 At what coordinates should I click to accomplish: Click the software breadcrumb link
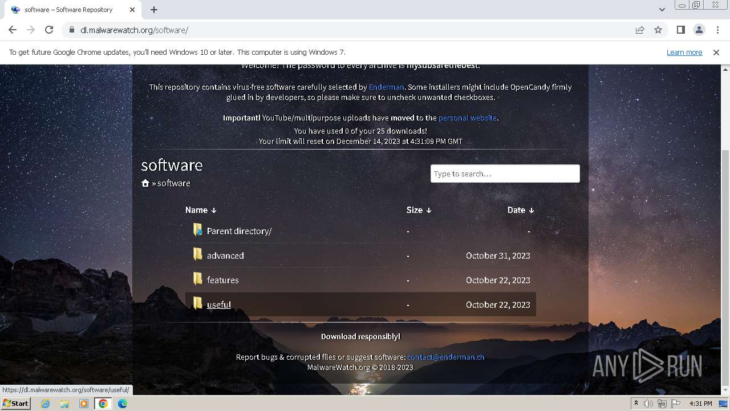click(x=173, y=183)
